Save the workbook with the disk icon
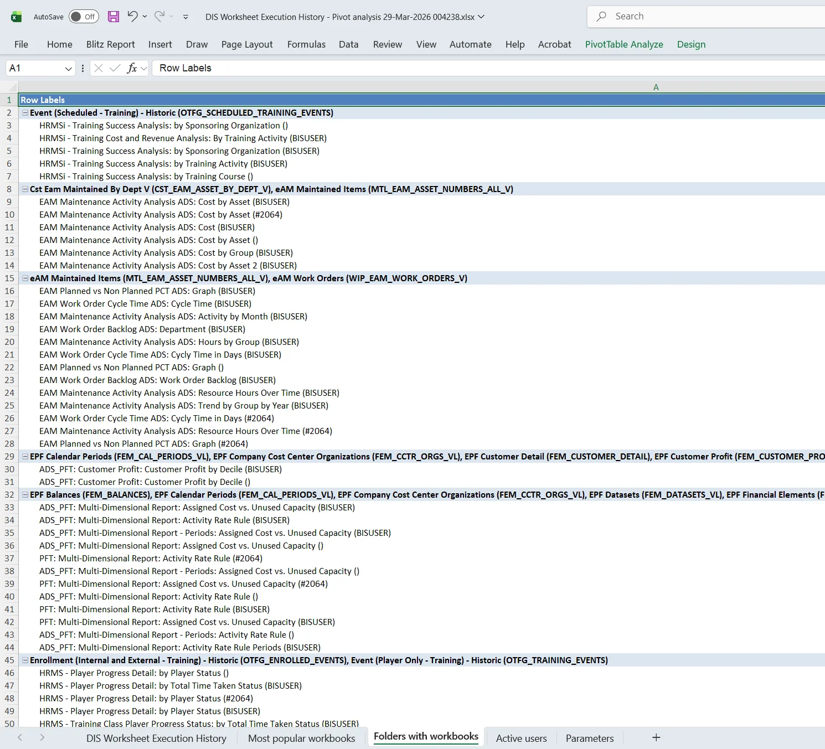Screen dimensions: 825x749 114,17
